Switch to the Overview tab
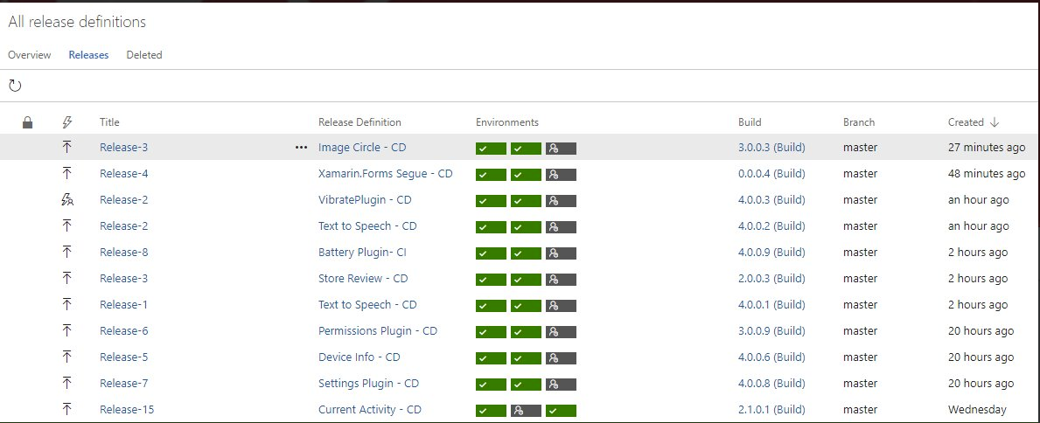1040x423 pixels. click(29, 55)
